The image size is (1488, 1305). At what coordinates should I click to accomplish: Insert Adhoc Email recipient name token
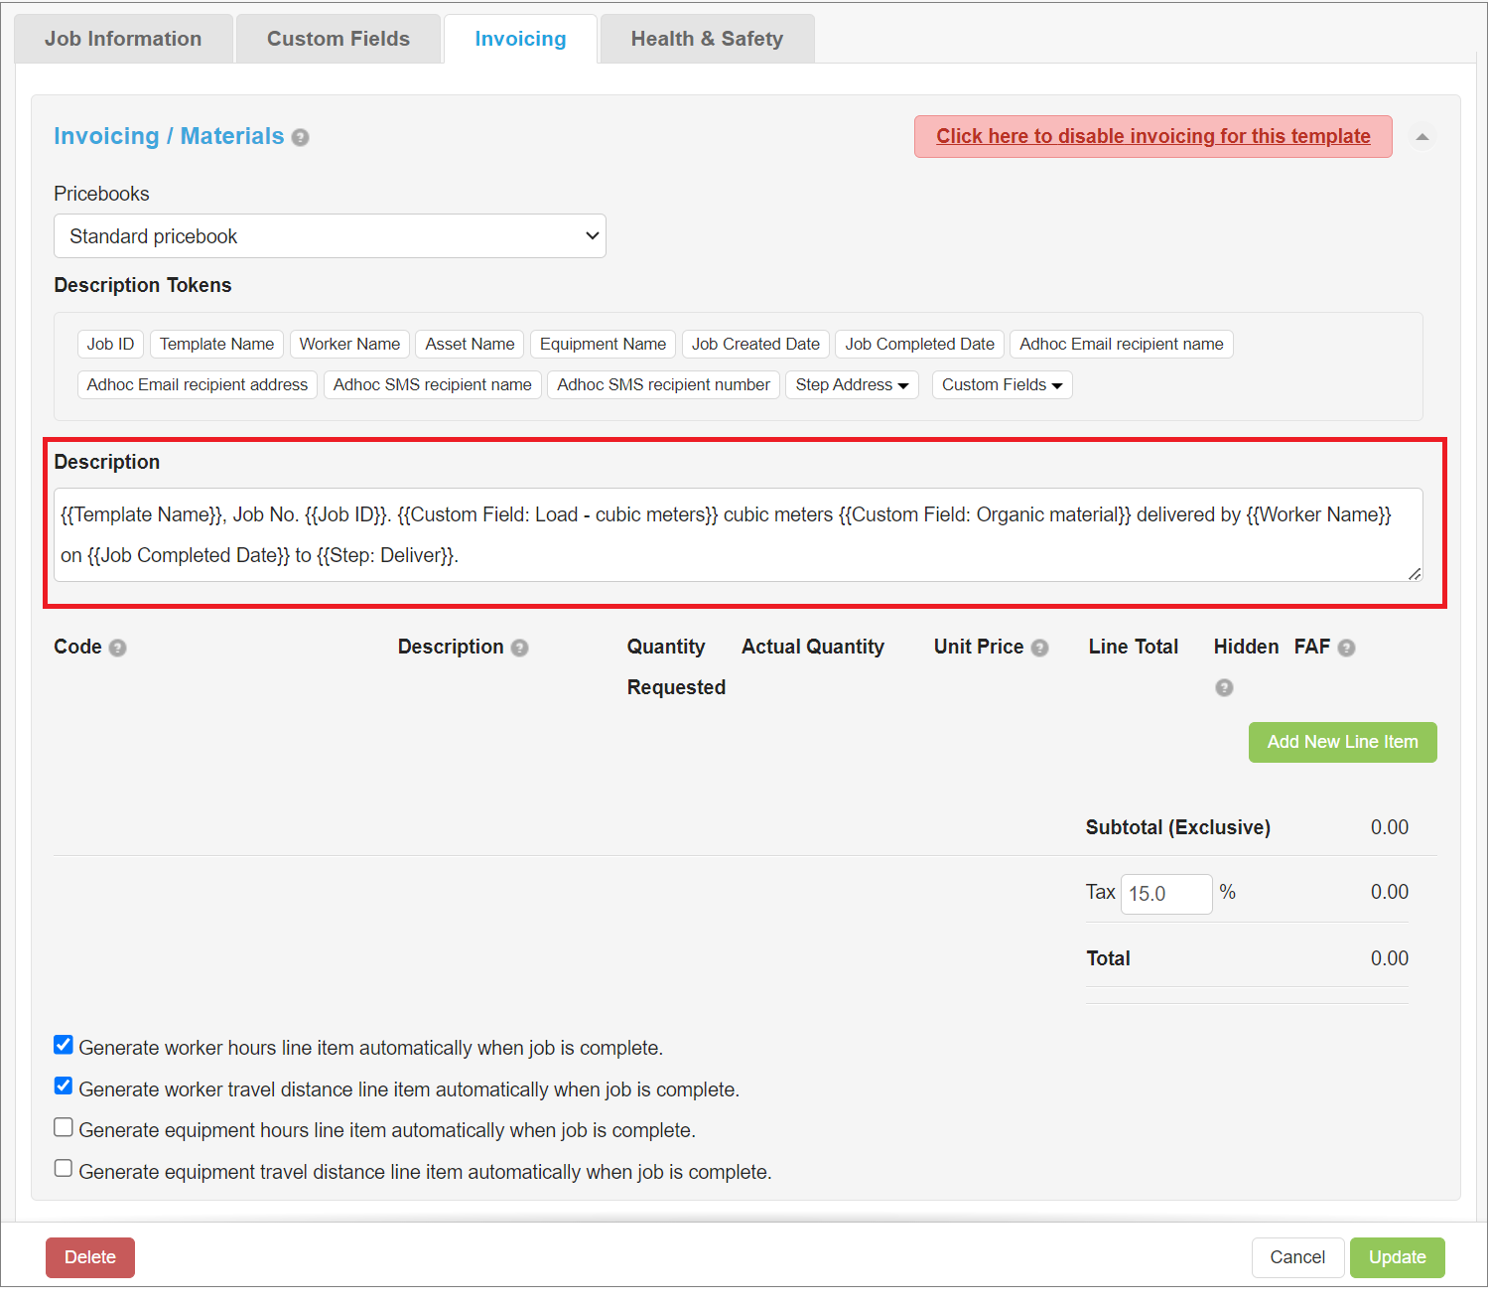[1121, 344]
